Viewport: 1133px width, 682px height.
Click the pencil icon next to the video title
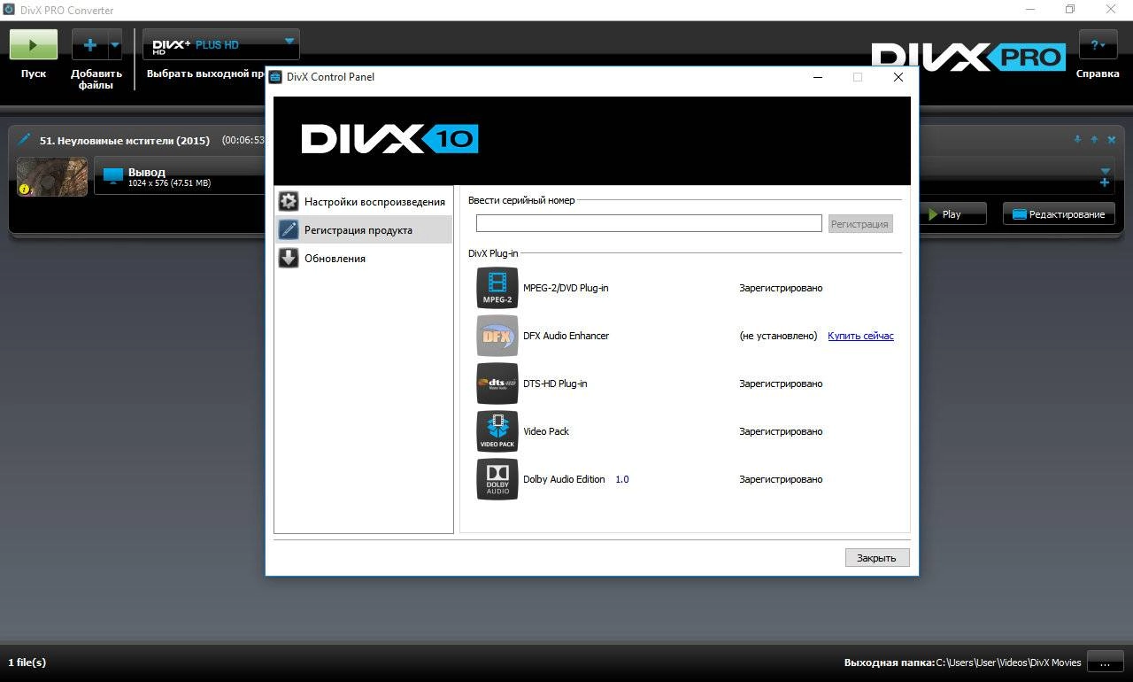[24, 140]
